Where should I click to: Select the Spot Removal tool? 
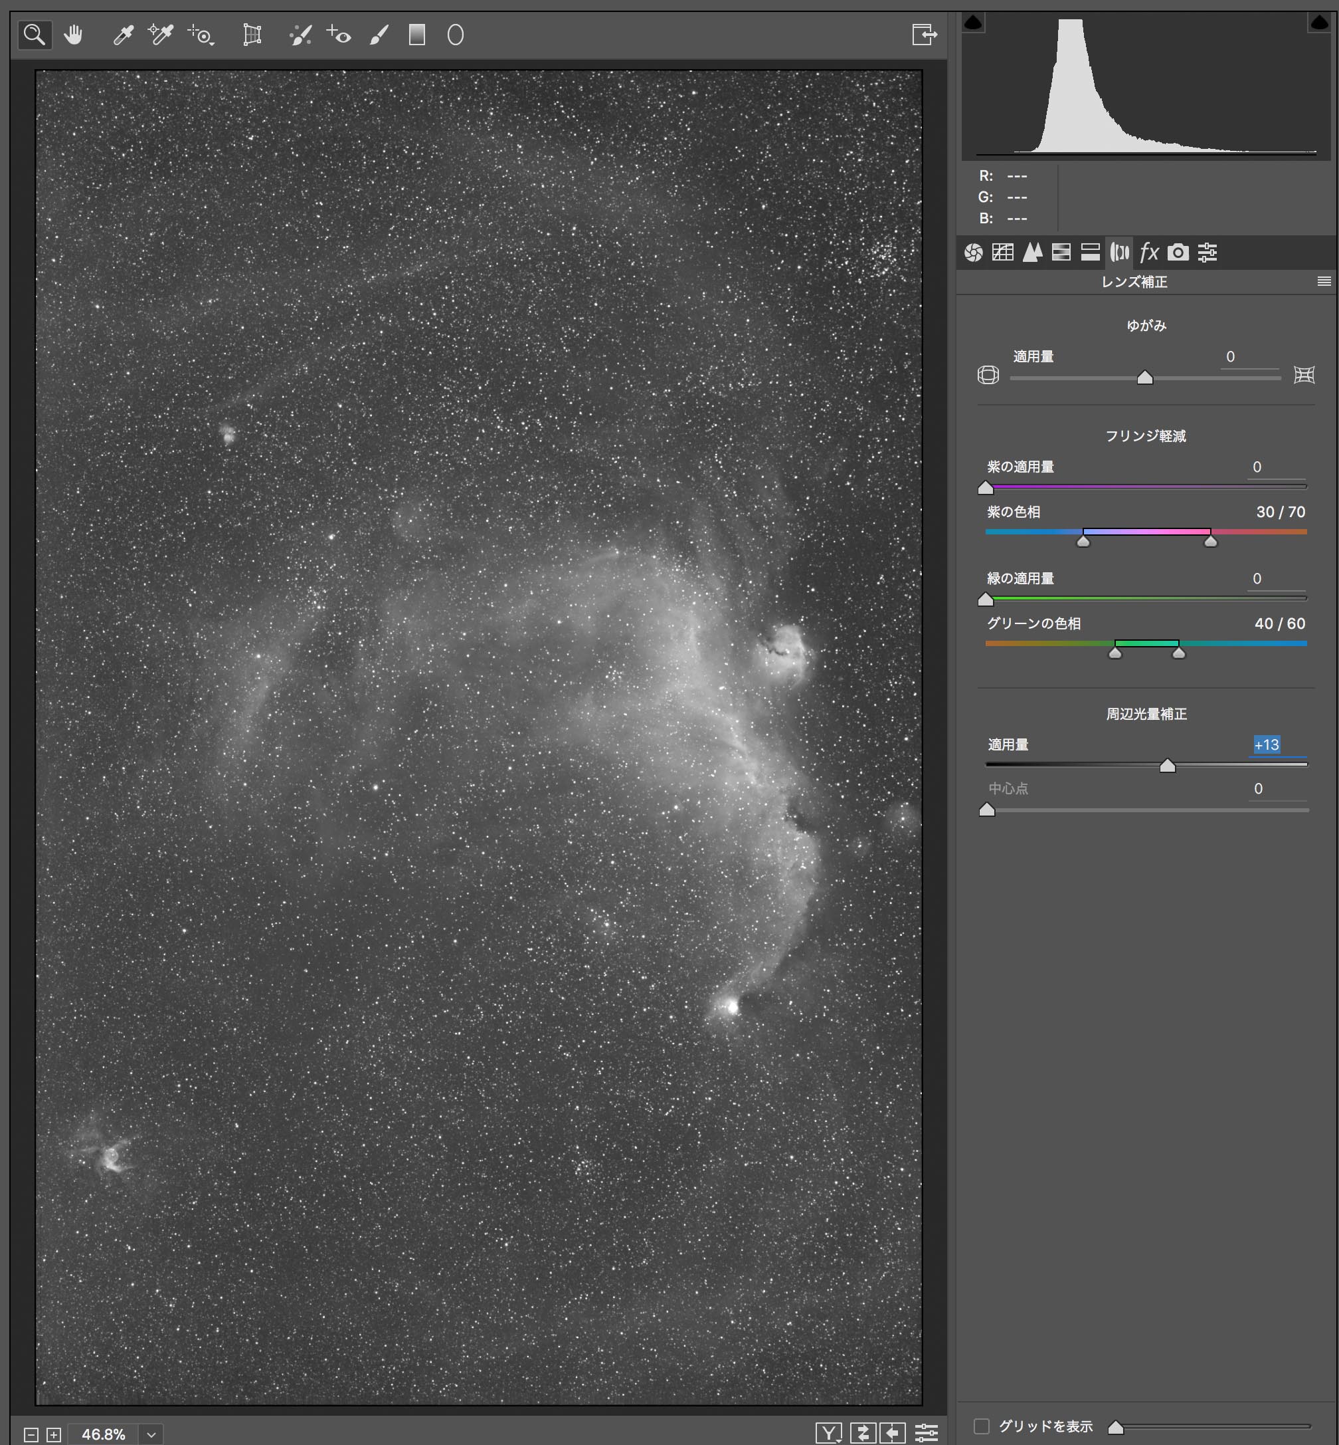300,34
